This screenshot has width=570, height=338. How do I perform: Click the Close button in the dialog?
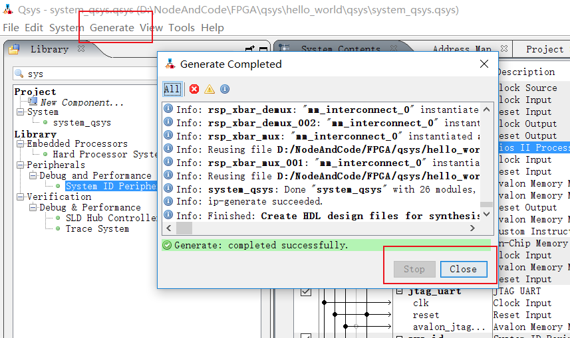pyautogui.click(x=464, y=269)
